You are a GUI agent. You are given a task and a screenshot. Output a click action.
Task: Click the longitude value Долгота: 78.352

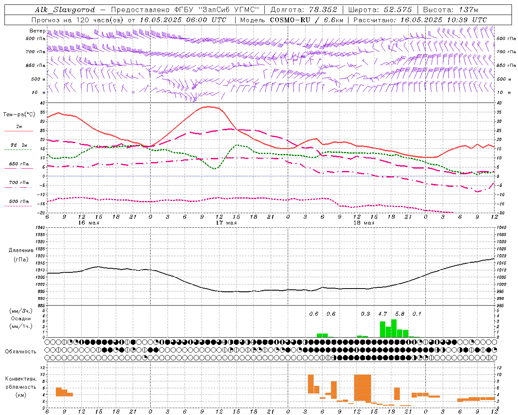coord(303,10)
